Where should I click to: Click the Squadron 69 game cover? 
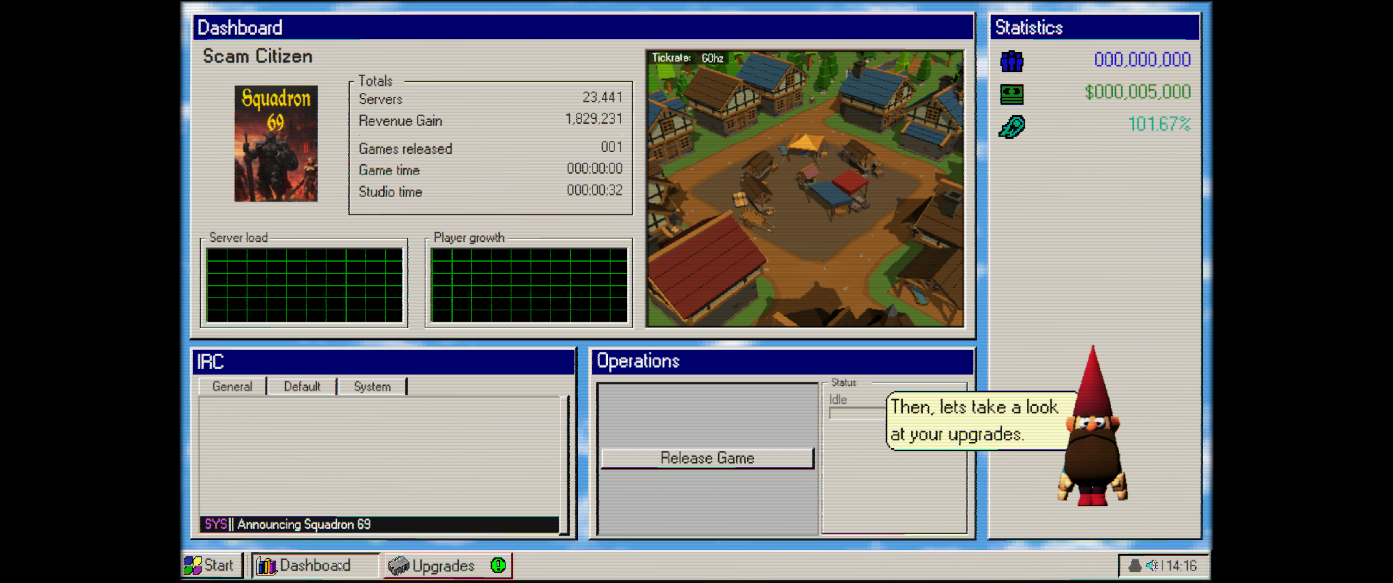tap(276, 144)
